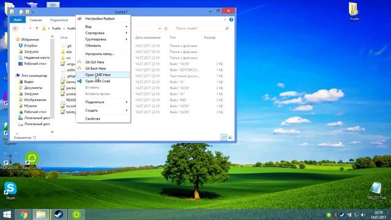Select Этот компьютер in sidebar
Image resolution: width=391 pixels, height=220 pixels.
point(31,76)
